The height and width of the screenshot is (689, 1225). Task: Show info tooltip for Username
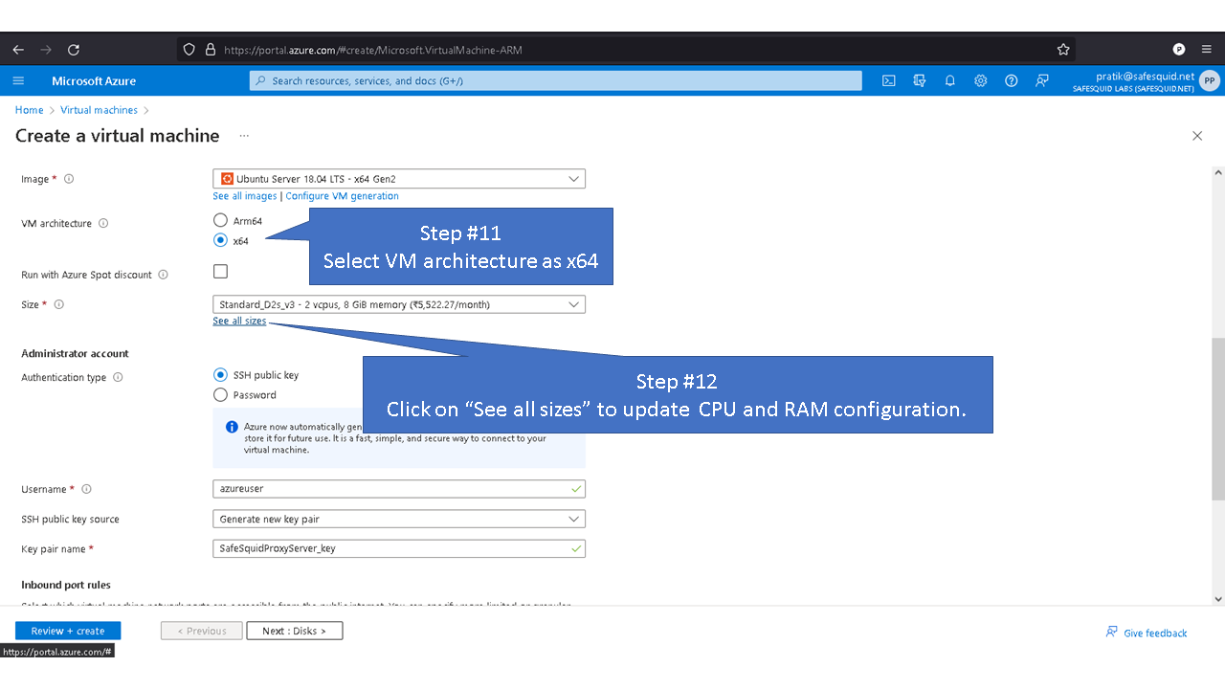click(x=86, y=489)
